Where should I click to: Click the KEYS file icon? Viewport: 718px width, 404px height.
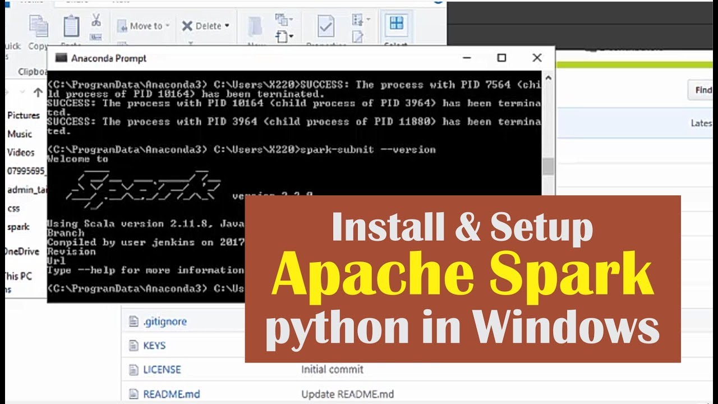coord(133,346)
